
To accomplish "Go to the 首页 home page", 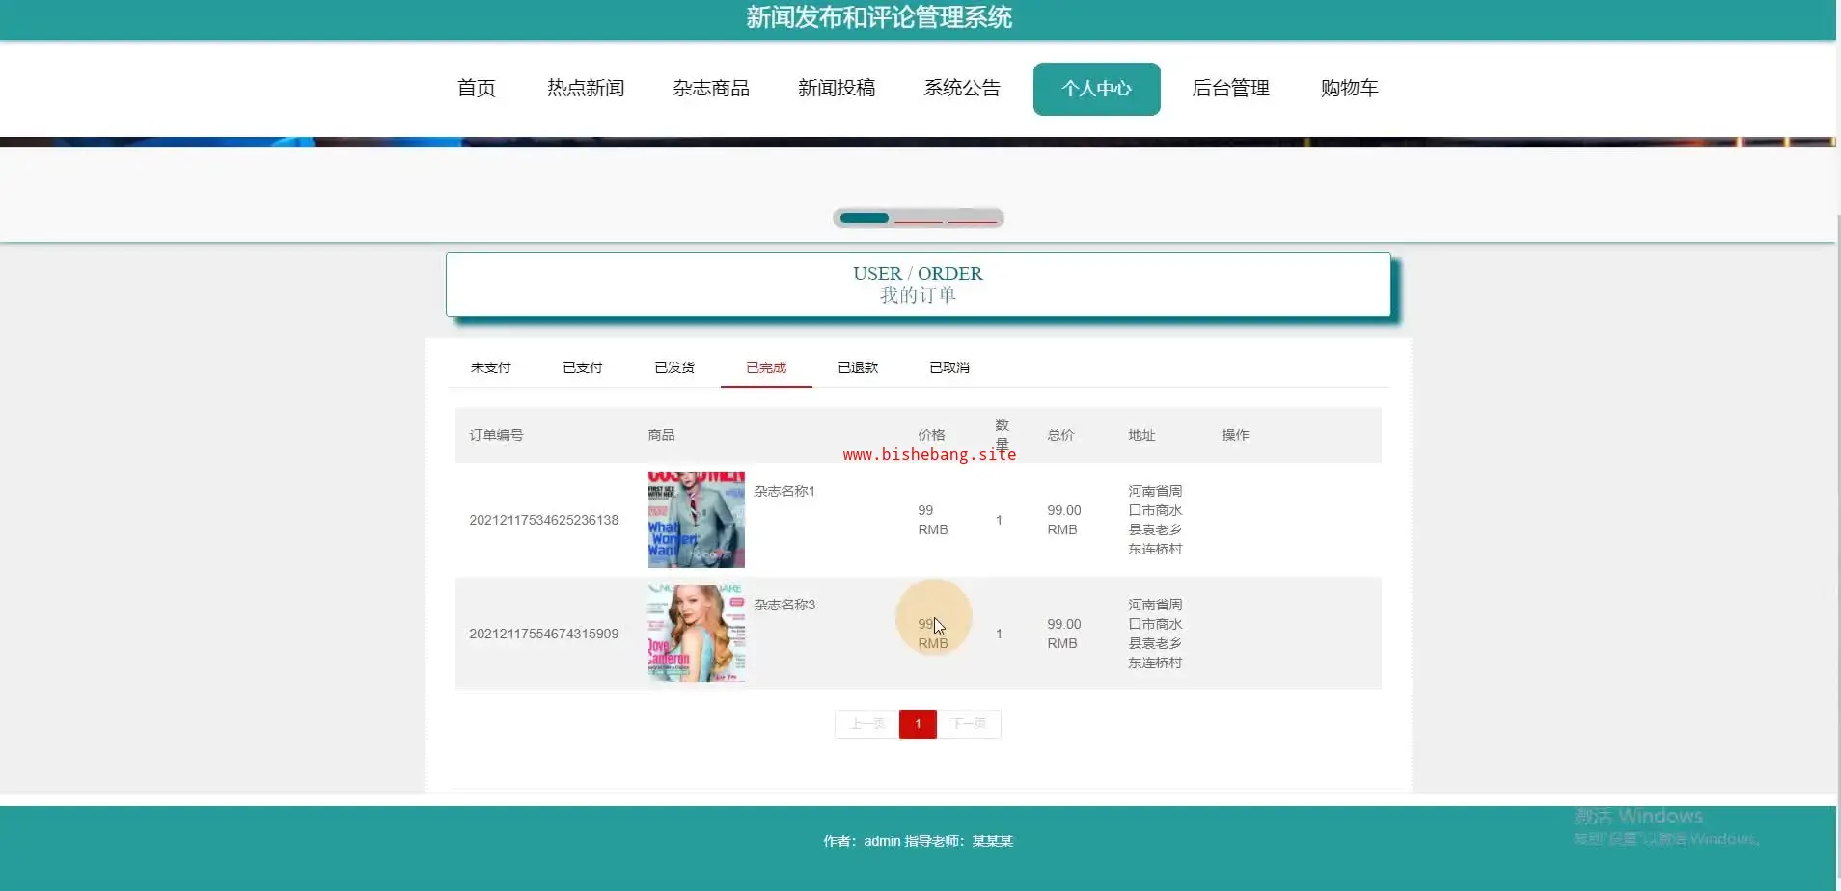I will point(476,89).
